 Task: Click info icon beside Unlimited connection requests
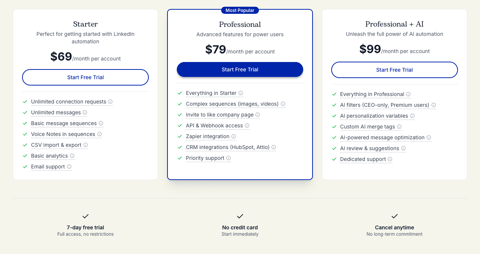coord(110,102)
